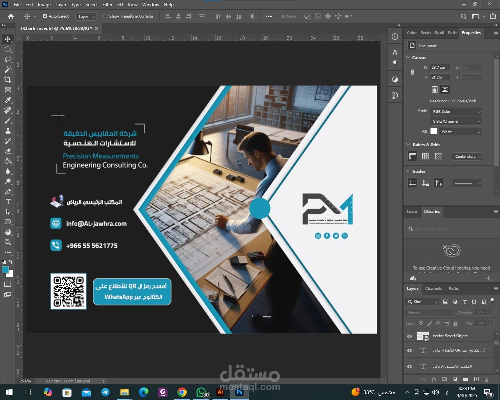The image size is (500, 400).
Task: Select the Hand tool
Action: point(8,232)
